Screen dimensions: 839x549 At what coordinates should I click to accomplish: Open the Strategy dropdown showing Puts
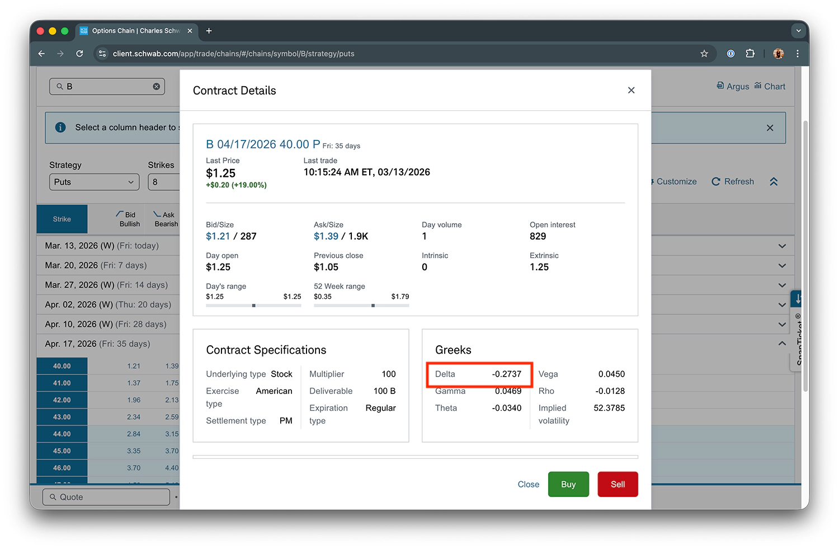pos(94,182)
